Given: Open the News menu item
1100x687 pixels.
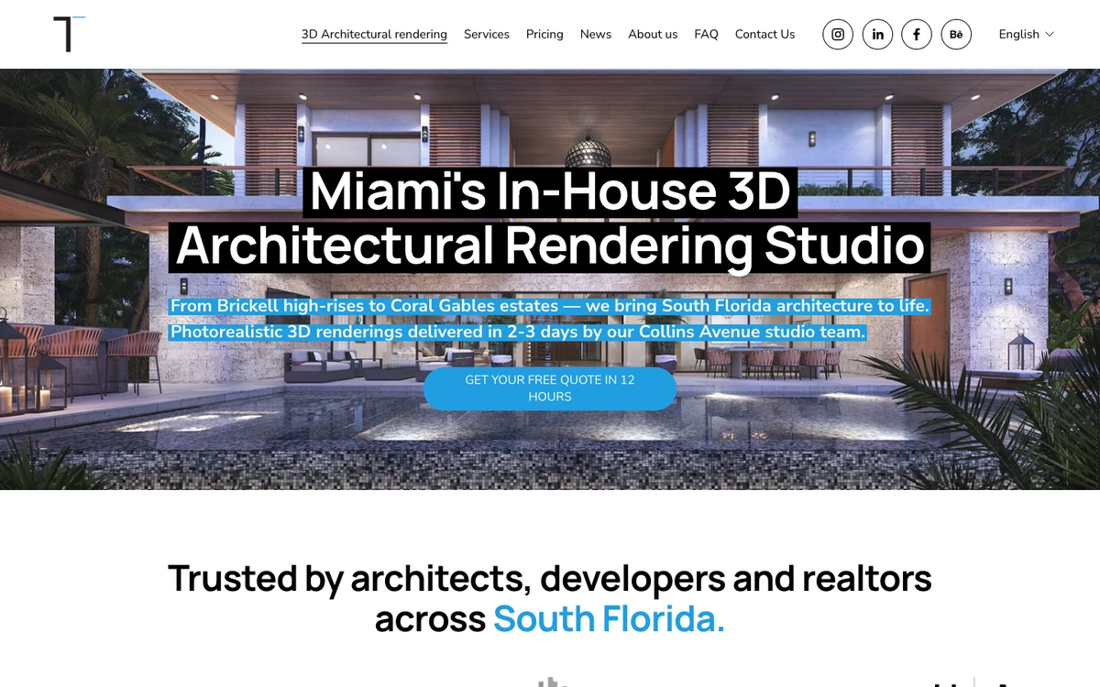Looking at the screenshot, I should coord(596,34).
